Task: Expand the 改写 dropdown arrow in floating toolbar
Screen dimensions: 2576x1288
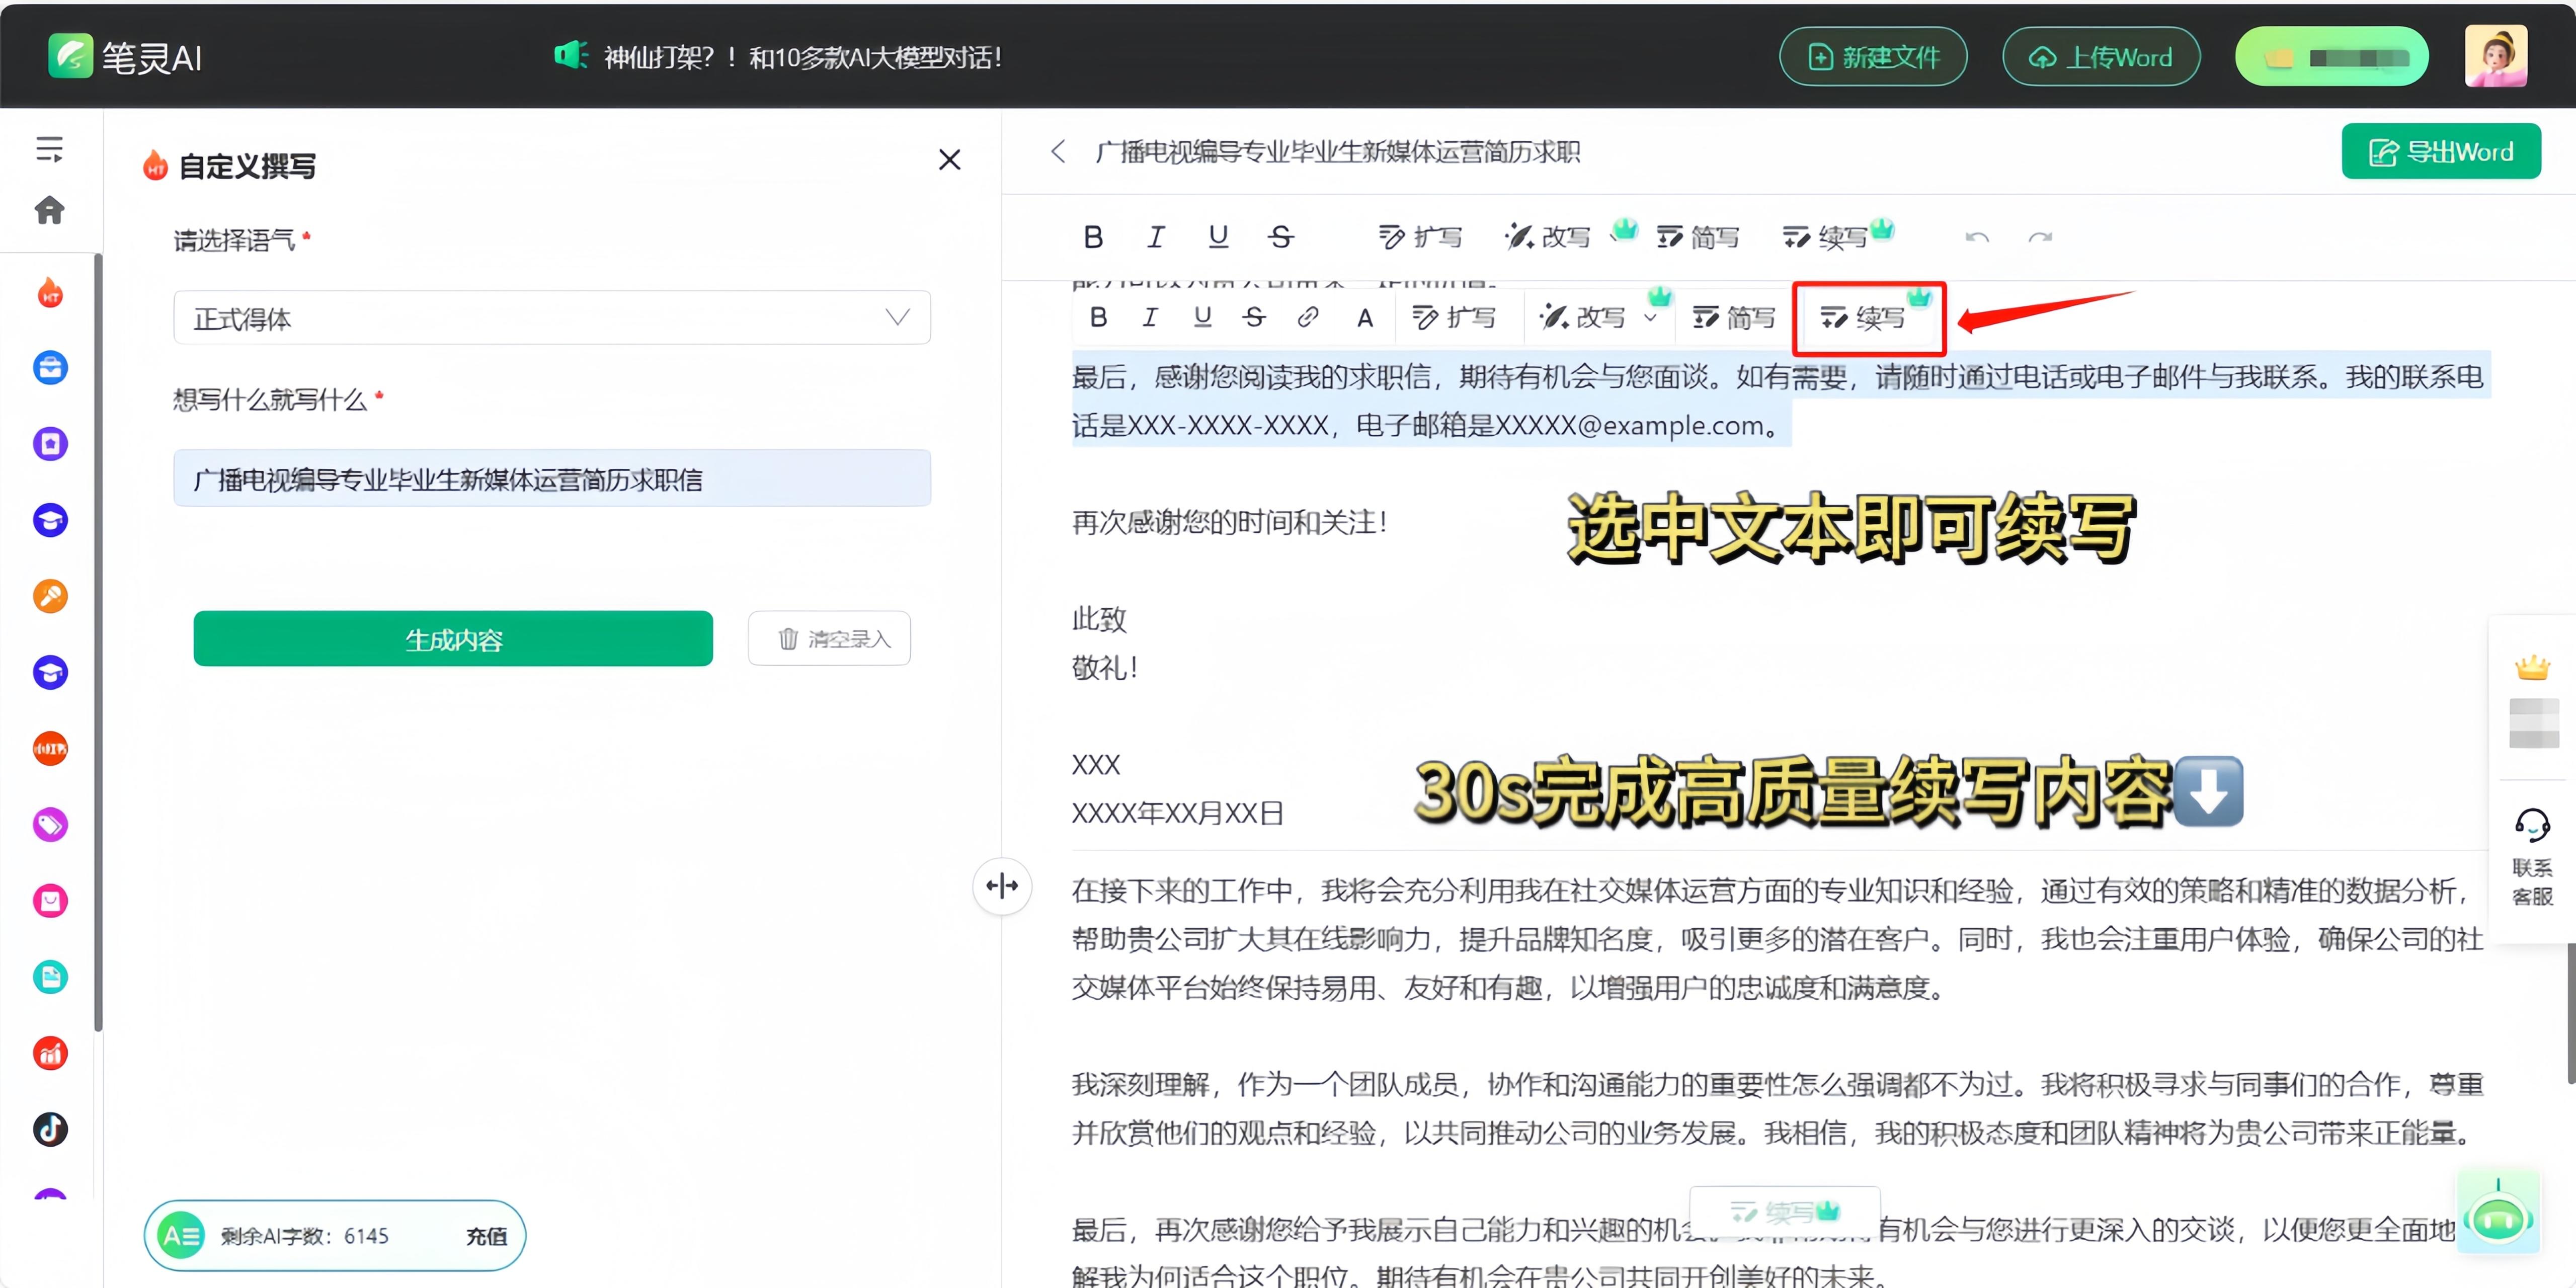Action: tap(1651, 318)
